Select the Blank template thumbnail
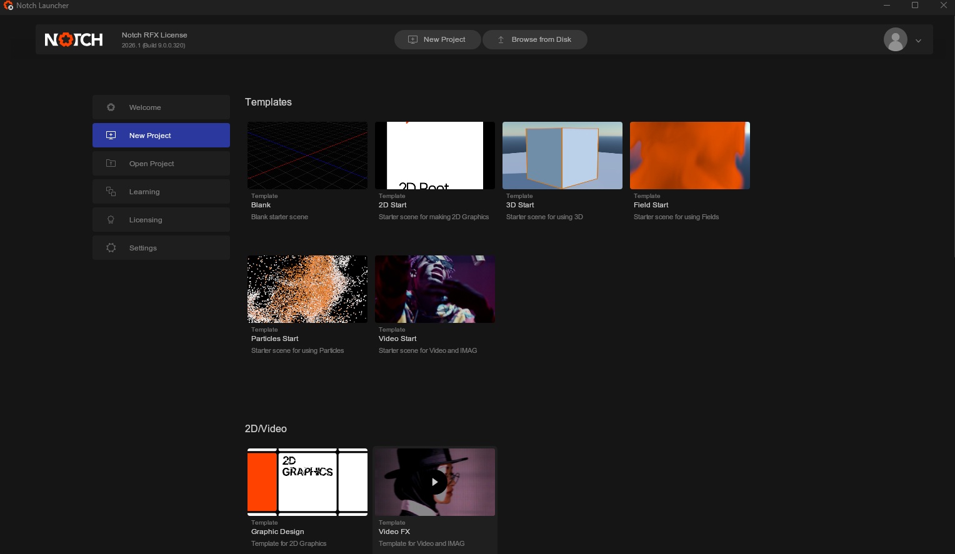 pyautogui.click(x=307, y=156)
